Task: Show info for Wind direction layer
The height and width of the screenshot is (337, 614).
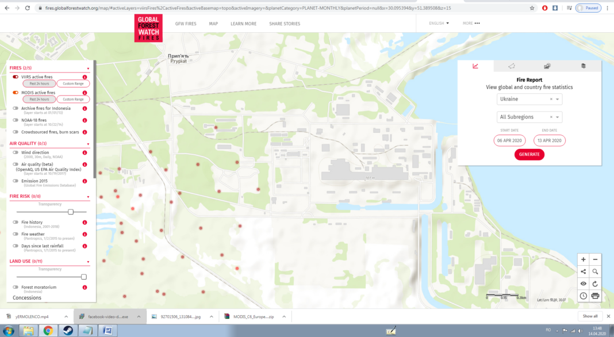Action: 85,153
